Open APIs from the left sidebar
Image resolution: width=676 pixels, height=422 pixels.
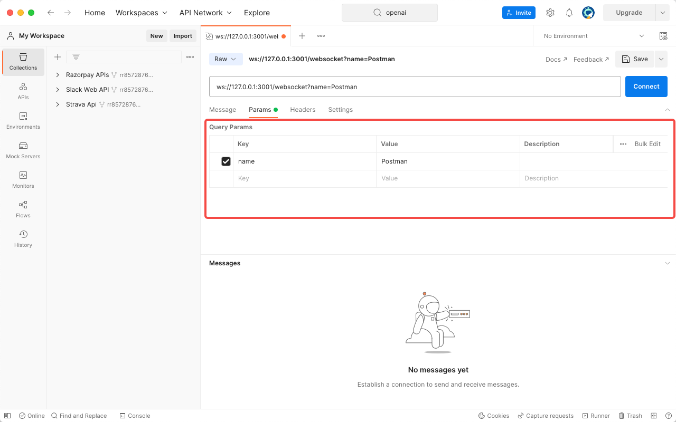pyautogui.click(x=23, y=91)
